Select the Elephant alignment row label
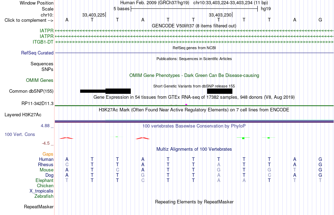This screenshot has height=215, width=334. pyautogui.click(x=44, y=180)
